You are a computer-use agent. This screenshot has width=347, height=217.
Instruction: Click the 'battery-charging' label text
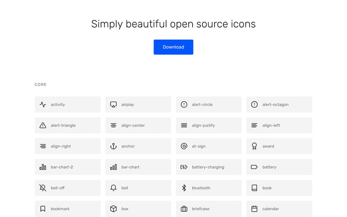click(x=208, y=167)
